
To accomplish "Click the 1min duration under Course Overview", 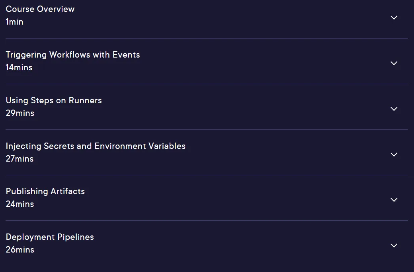I will (x=14, y=22).
